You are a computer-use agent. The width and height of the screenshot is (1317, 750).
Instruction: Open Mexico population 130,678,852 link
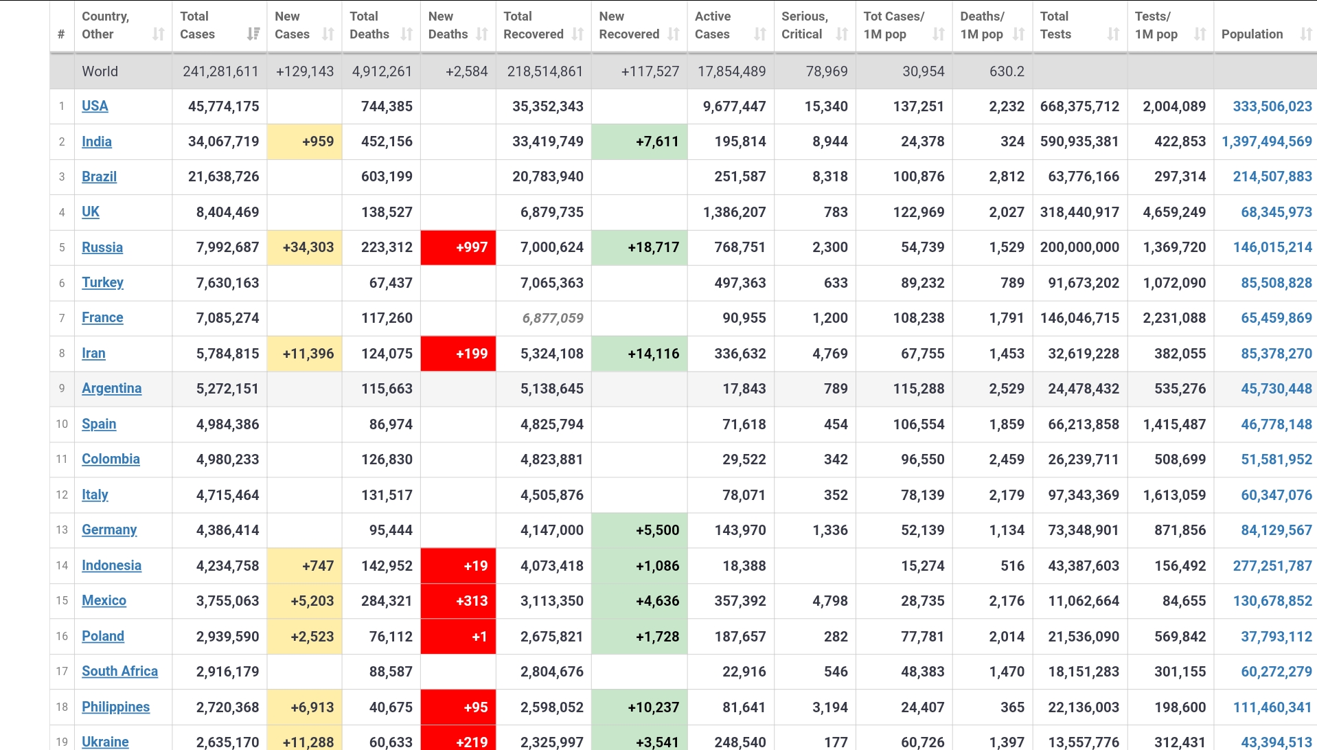click(1272, 601)
